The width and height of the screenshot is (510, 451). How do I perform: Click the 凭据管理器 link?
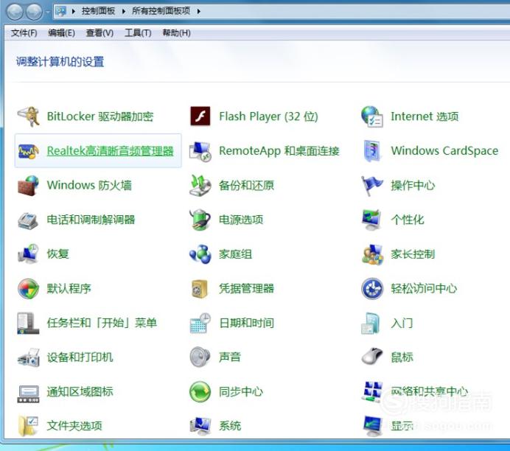(247, 288)
